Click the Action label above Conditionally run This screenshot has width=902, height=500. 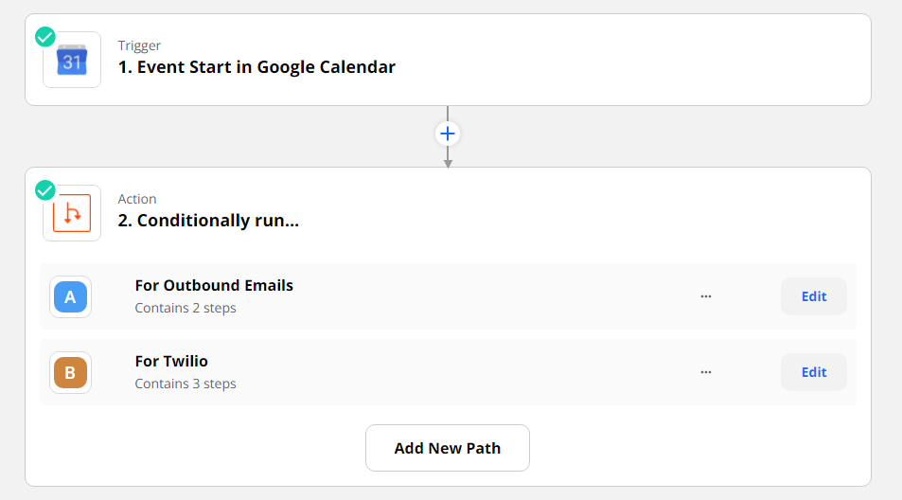pos(137,199)
